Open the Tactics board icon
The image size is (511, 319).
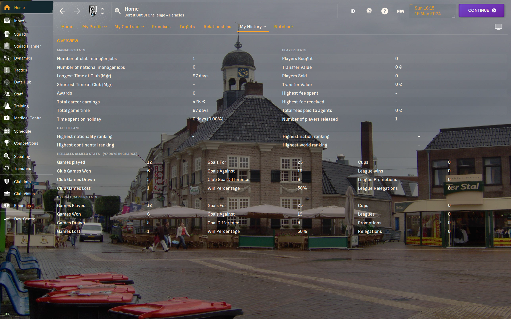click(7, 70)
